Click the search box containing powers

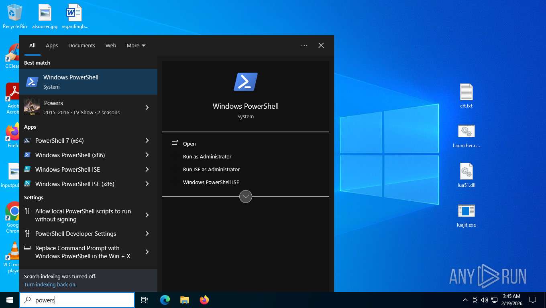pos(77,300)
